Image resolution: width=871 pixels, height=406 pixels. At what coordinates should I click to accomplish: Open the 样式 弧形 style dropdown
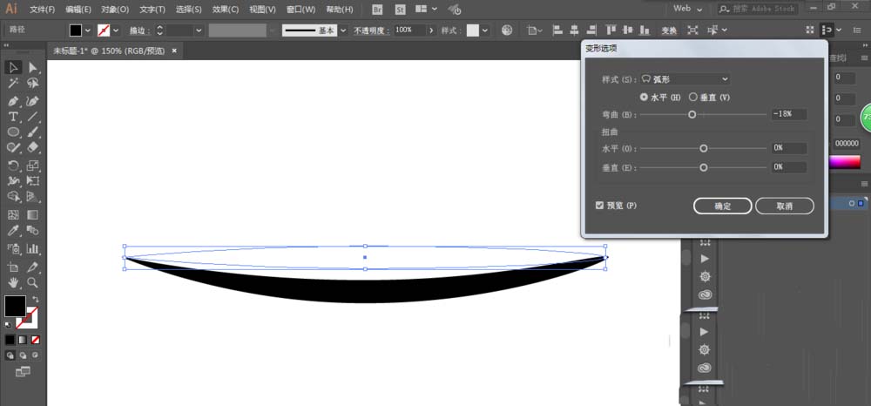point(685,79)
